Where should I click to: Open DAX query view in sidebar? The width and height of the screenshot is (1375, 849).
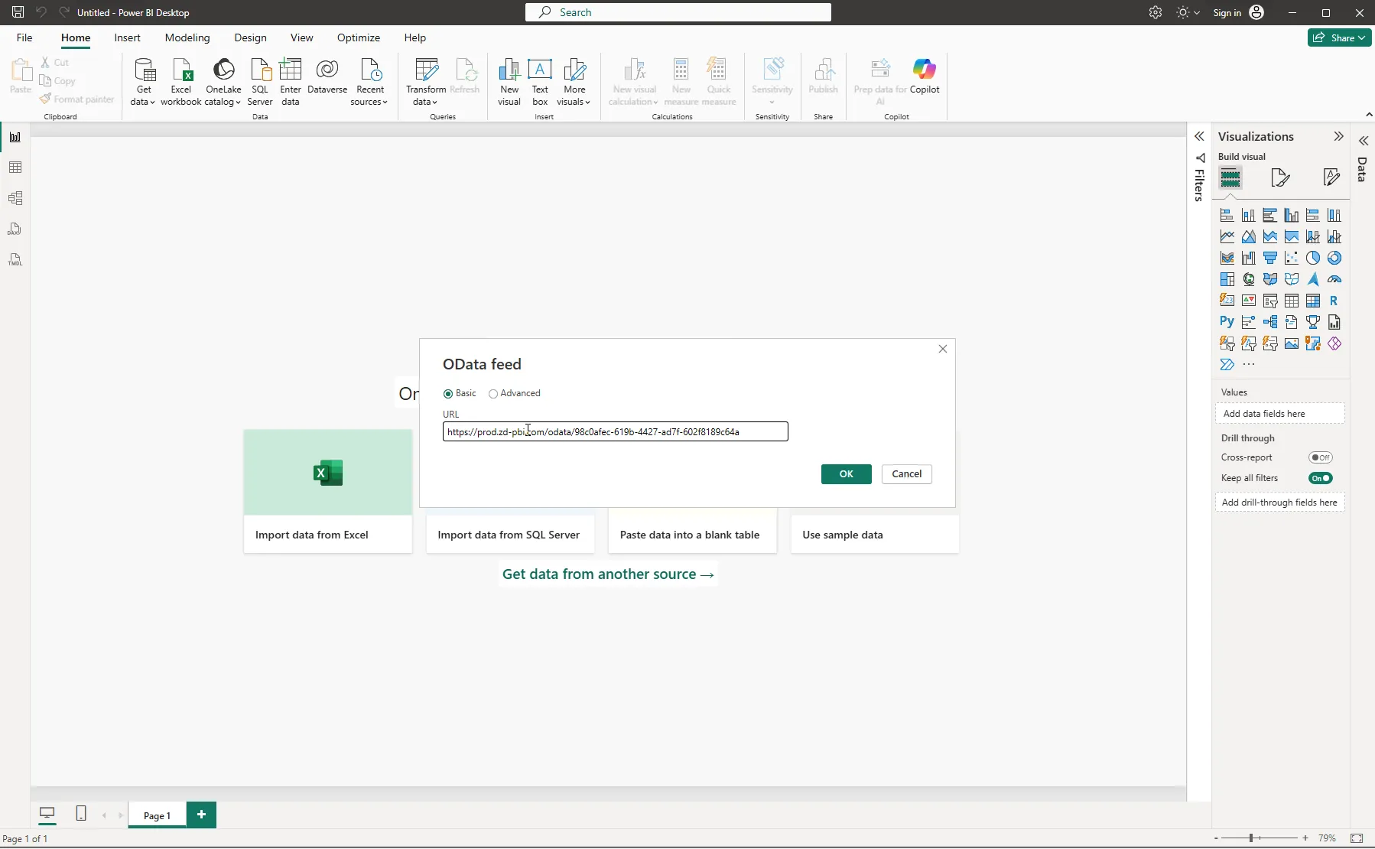(15, 229)
